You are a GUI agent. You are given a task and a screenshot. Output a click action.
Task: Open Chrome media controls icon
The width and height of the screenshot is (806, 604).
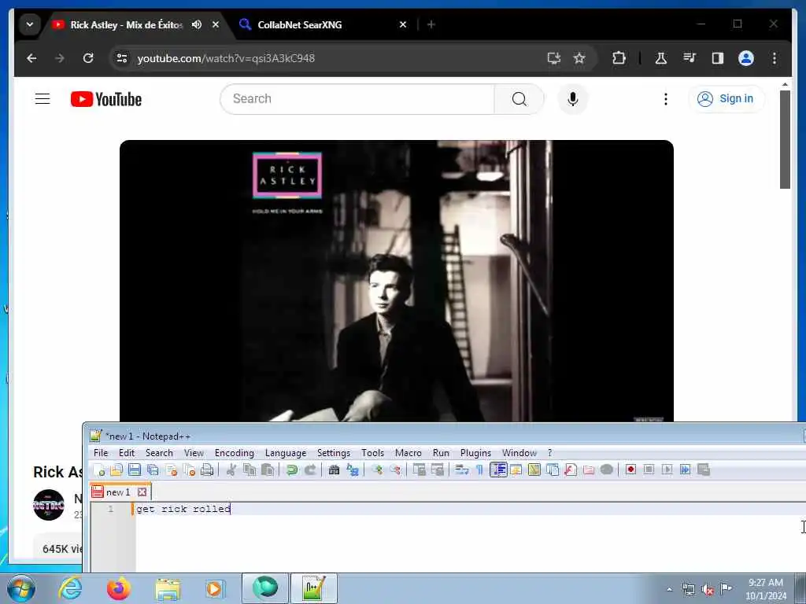tap(690, 58)
